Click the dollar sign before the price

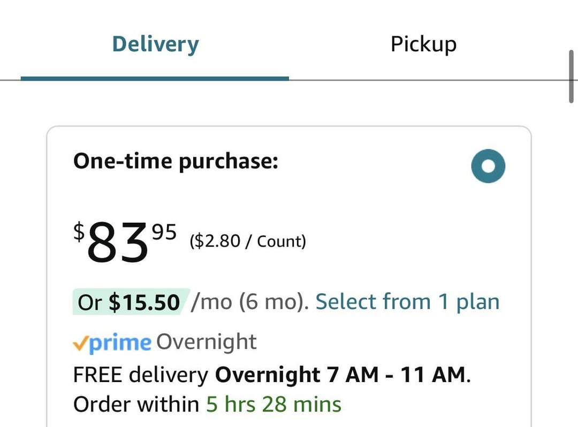click(79, 232)
